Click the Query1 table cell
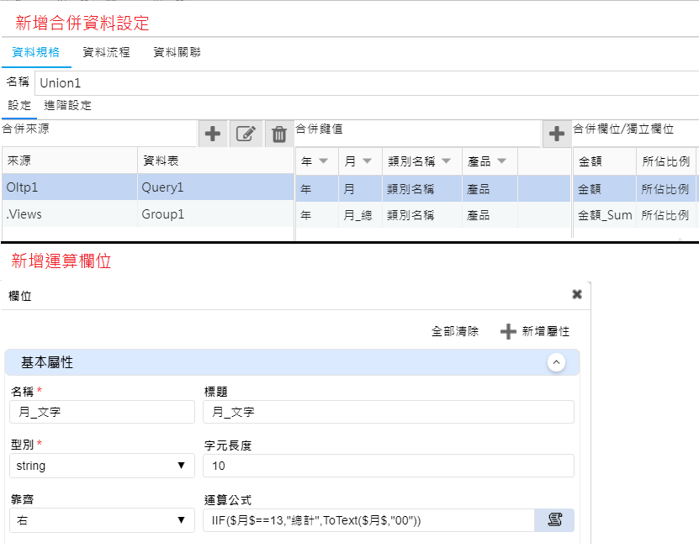This screenshot has width=699, height=548. (215, 187)
